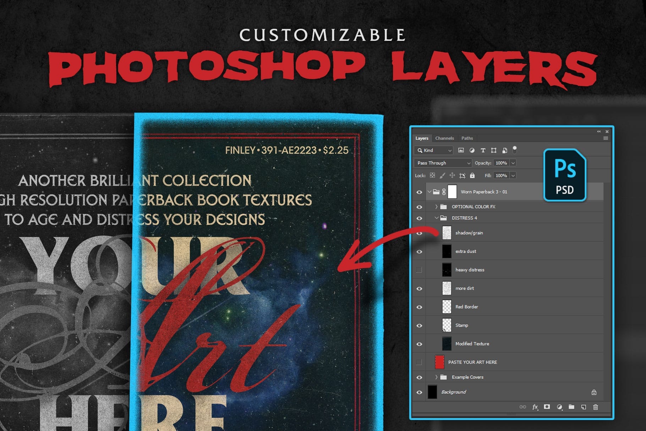Select the extra dust layer name
The width and height of the screenshot is (646, 431).
(466, 251)
